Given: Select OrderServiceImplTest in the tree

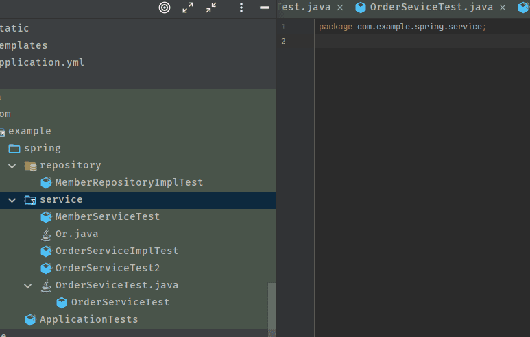Looking at the screenshot, I should 117,251.
